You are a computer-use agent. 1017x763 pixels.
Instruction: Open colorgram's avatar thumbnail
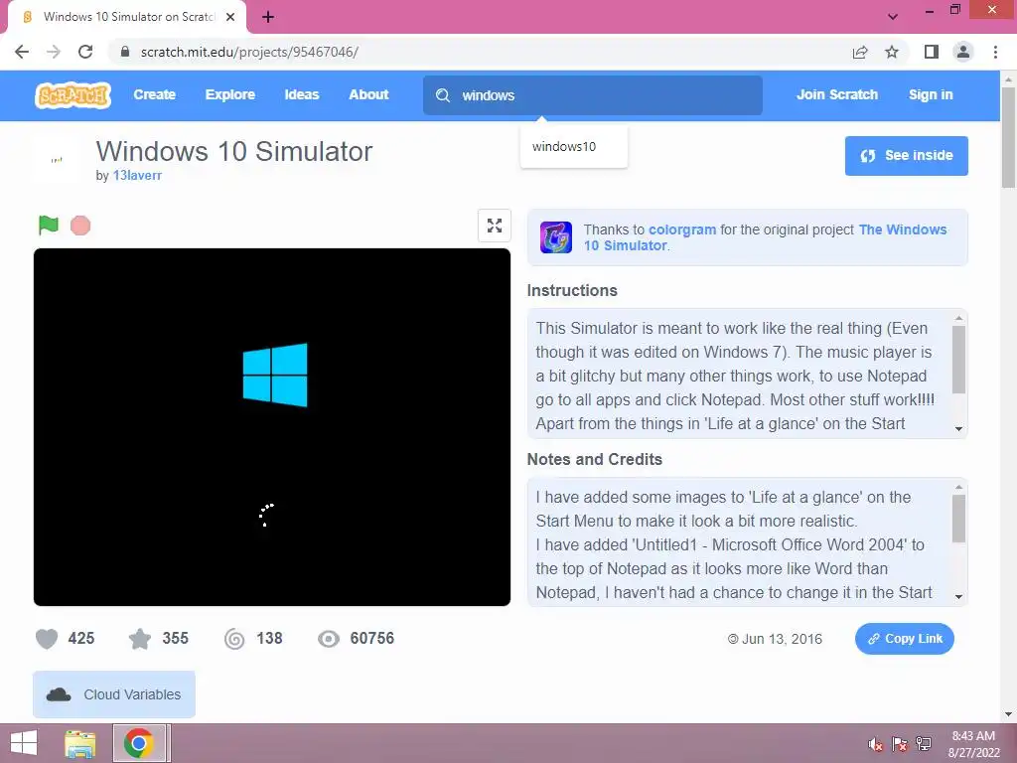click(x=556, y=236)
